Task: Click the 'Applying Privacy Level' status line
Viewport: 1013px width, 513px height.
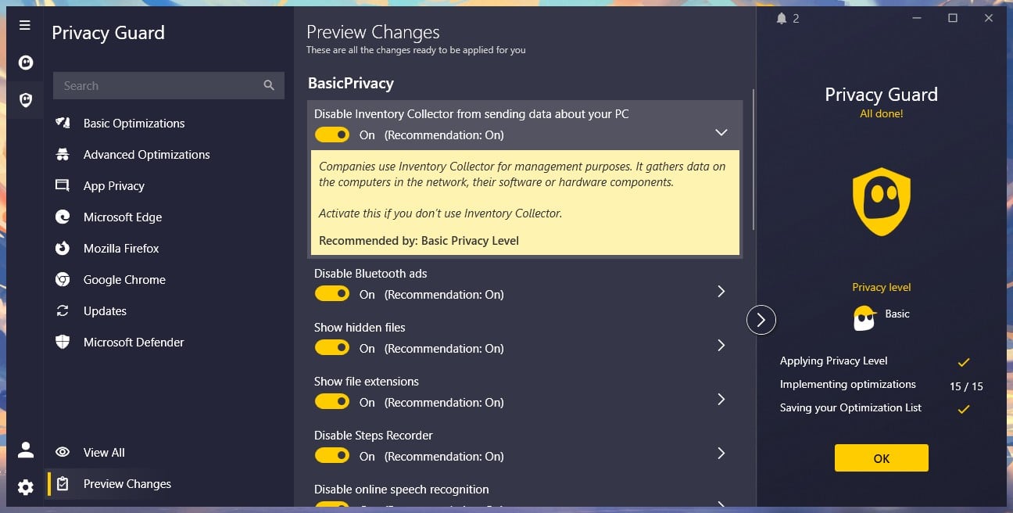Action: 834,361
